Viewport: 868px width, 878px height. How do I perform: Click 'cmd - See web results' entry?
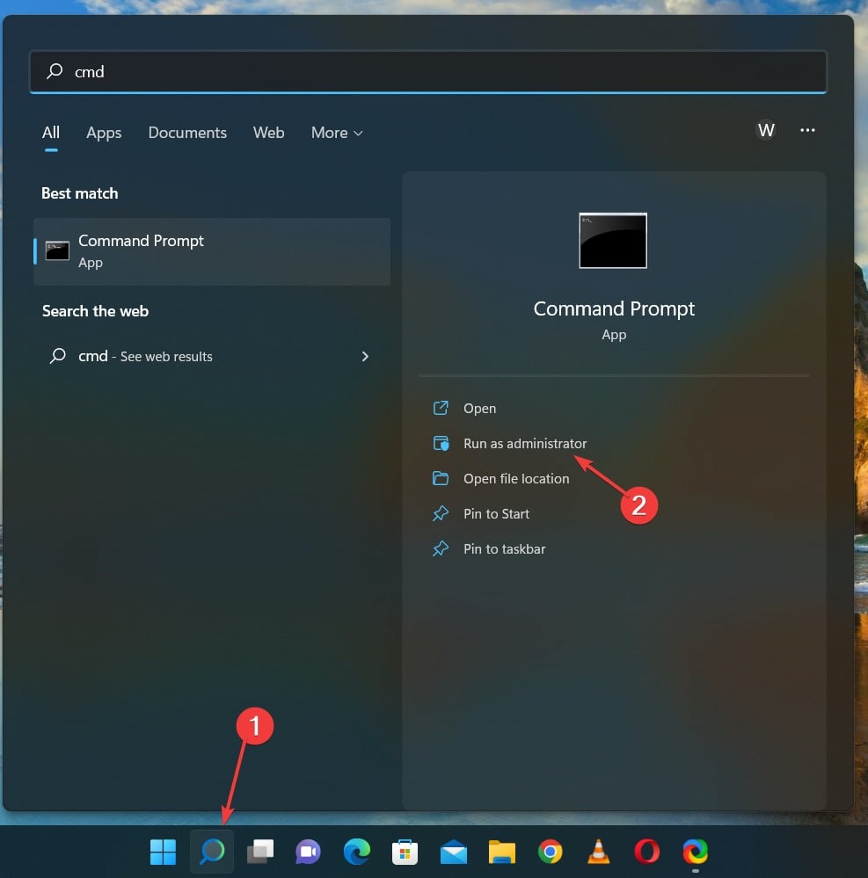[x=212, y=356]
